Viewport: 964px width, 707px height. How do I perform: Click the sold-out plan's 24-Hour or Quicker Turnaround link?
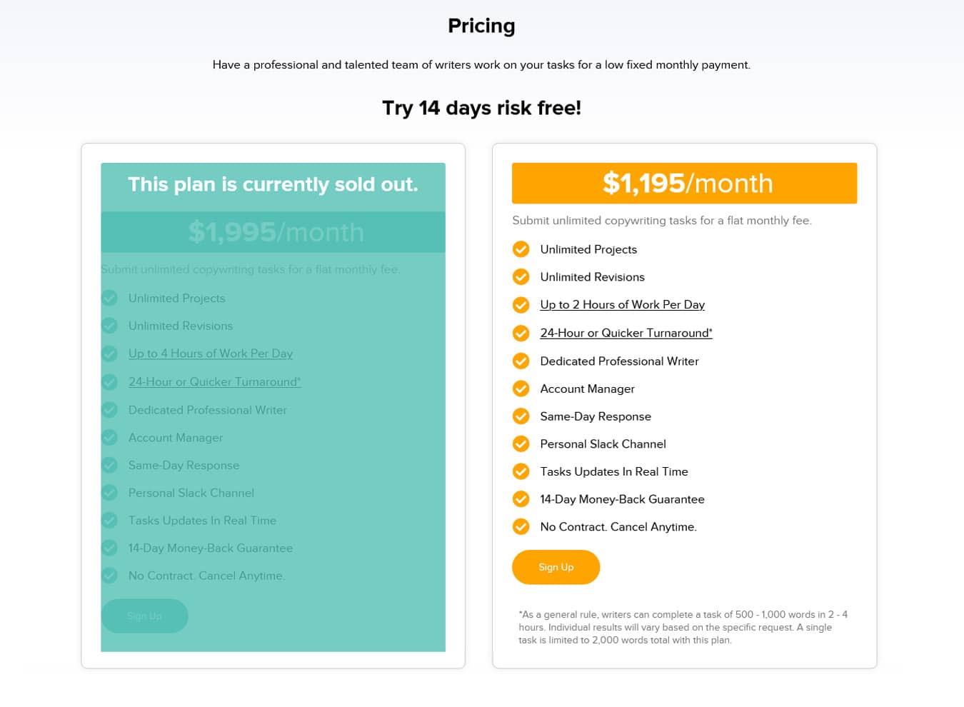click(x=214, y=381)
